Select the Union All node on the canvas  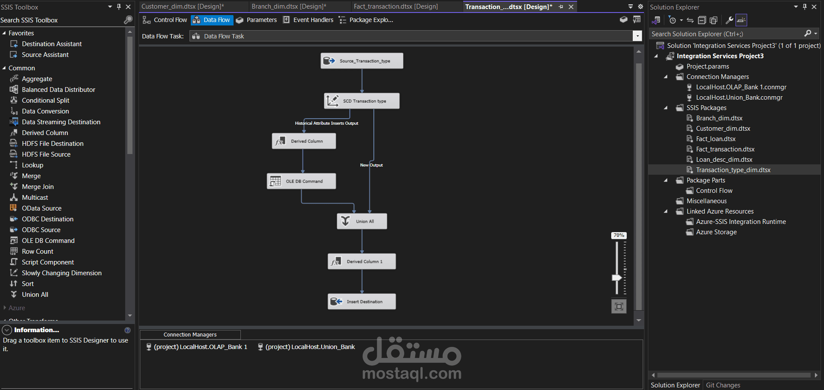tap(362, 221)
